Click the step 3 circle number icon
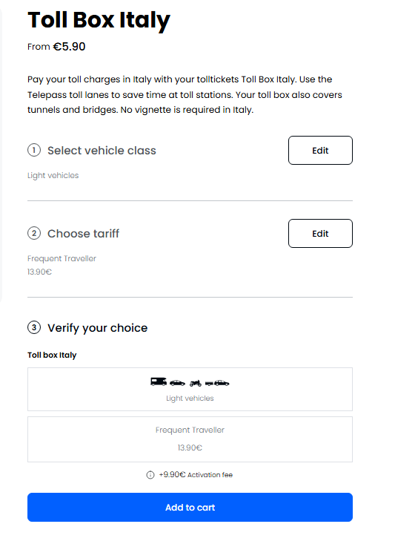The height and width of the screenshot is (544, 395). 34,327
